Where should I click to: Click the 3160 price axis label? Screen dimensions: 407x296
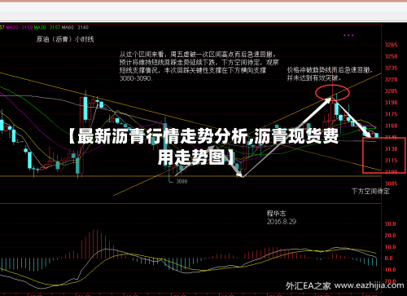tap(391, 126)
